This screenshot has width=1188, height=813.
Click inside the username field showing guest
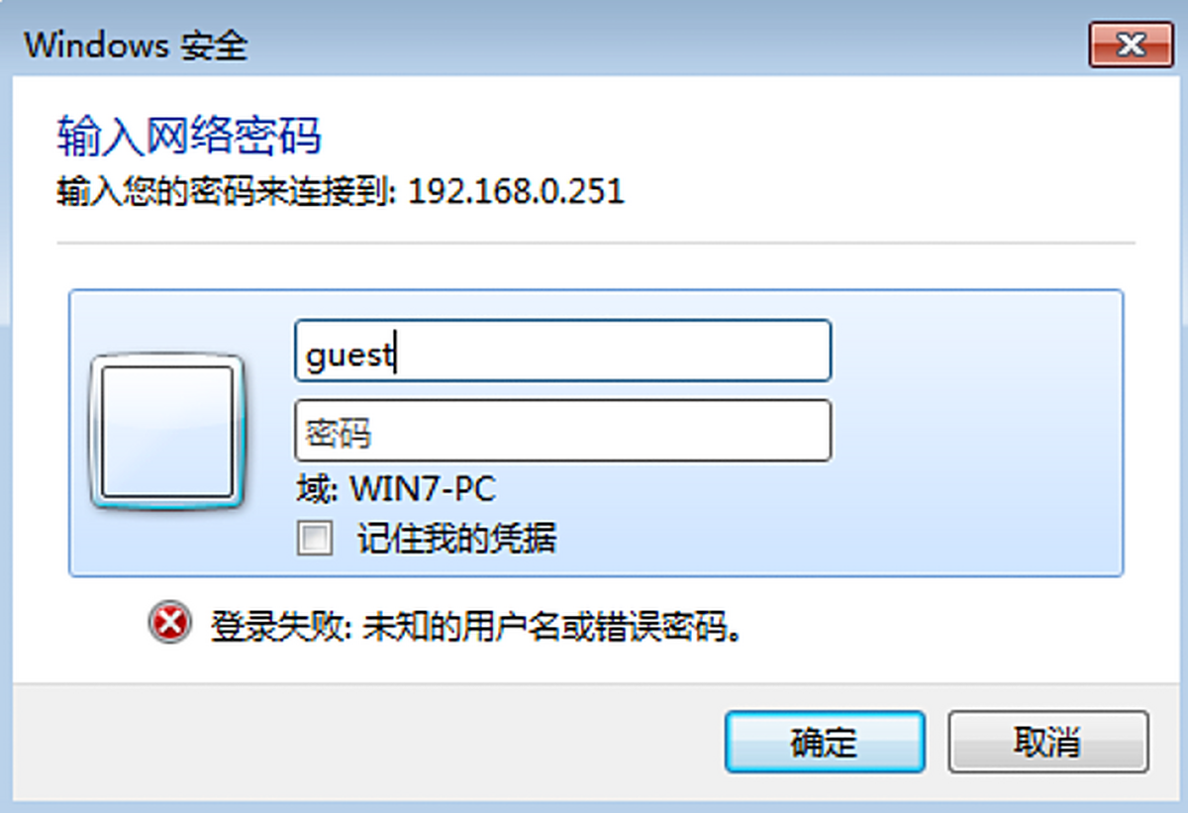[562, 351]
